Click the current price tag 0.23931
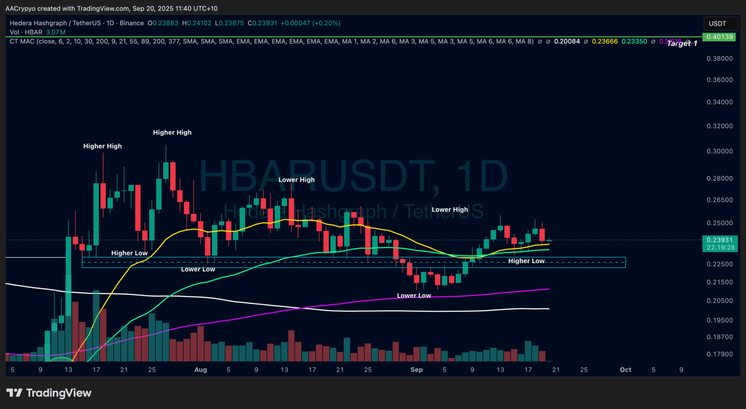This screenshot has width=746, height=409. [719, 240]
